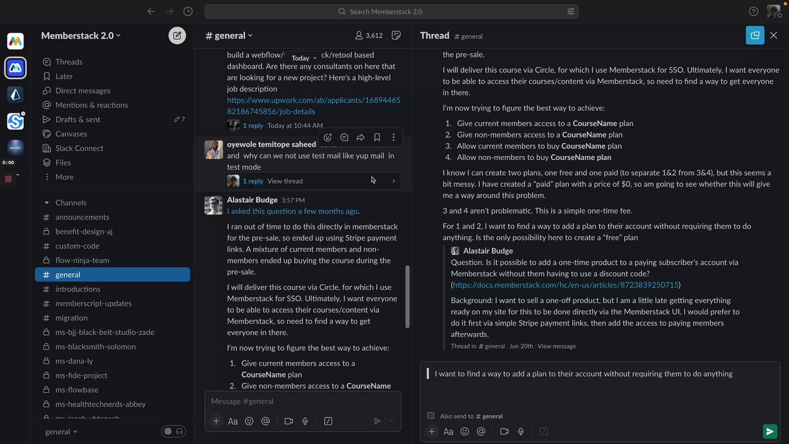This screenshot has width=789, height=444.
Task: Collapse the Channels section
Action: (x=46, y=202)
